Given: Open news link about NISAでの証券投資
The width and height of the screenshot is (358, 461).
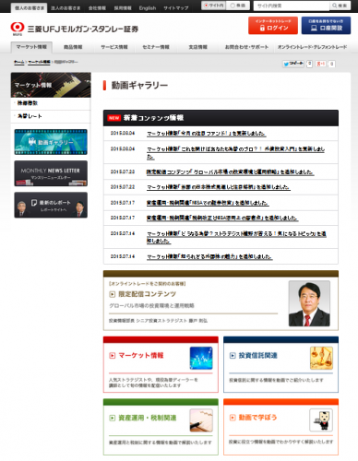Looking at the screenshot, I should 208,203.
